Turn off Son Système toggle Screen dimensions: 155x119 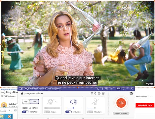point(68,112)
